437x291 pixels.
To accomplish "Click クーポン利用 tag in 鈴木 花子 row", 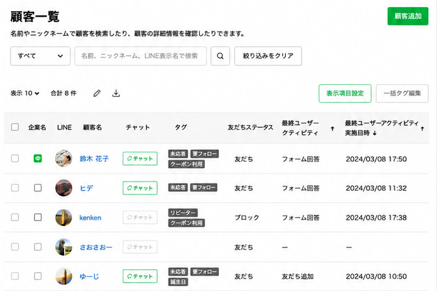I will click(x=186, y=164).
